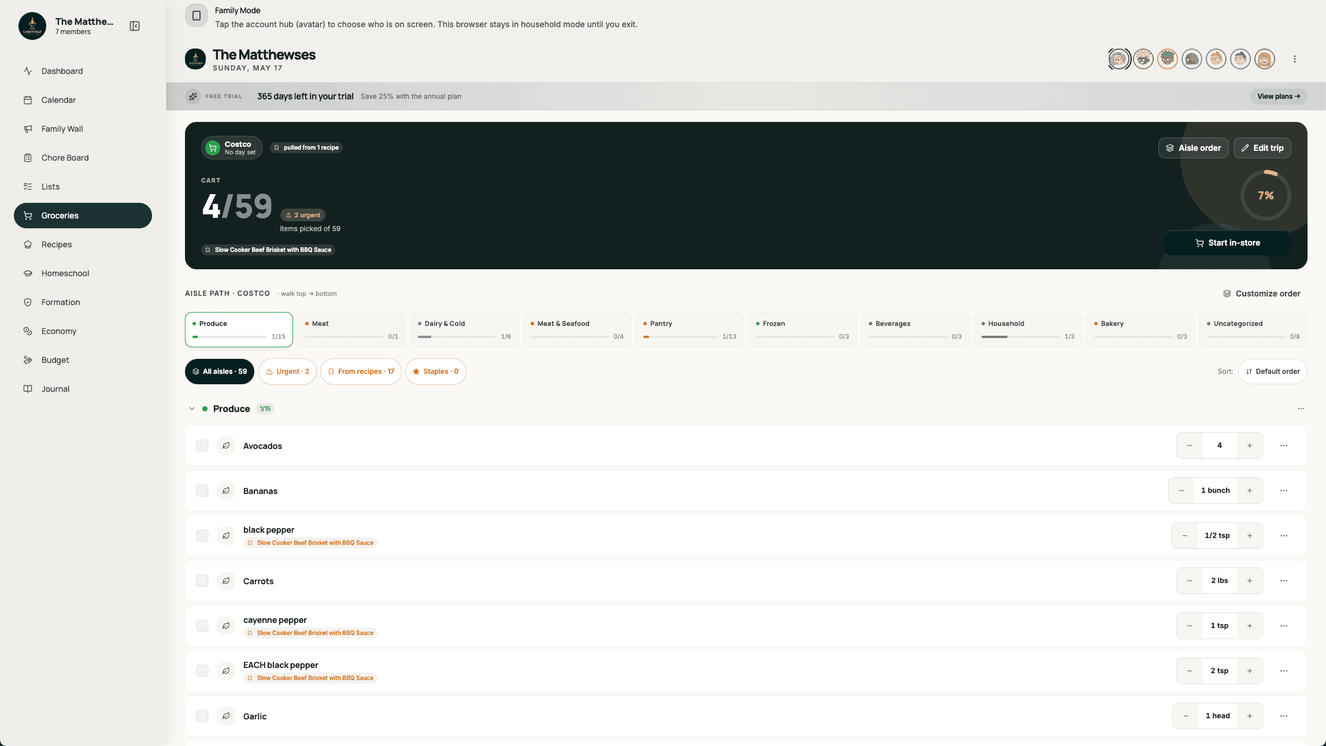Image resolution: width=1326 pixels, height=746 pixels.
Task: Check off EACH black pepper
Action: tap(202, 671)
